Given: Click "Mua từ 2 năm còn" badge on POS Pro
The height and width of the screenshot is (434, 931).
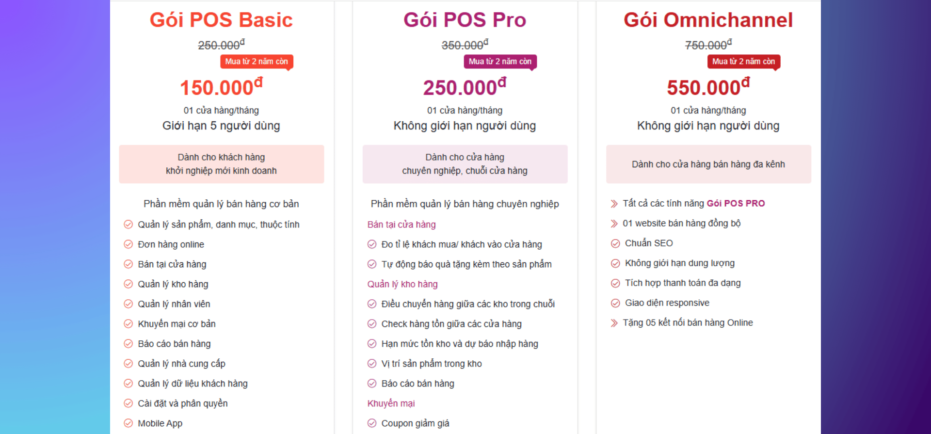Looking at the screenshot, I should point(500,62).
